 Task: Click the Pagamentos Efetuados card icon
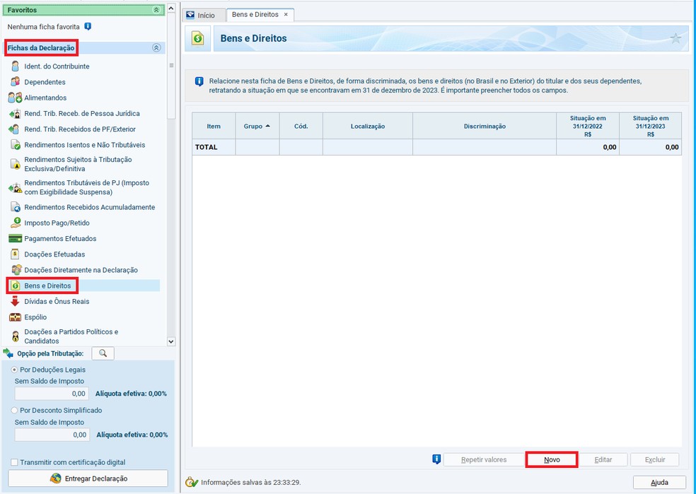coord(15,239)
